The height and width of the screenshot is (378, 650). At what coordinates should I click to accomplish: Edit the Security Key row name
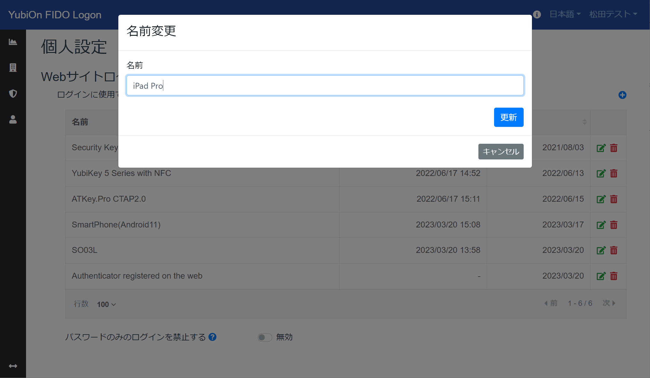coord(601,148)
